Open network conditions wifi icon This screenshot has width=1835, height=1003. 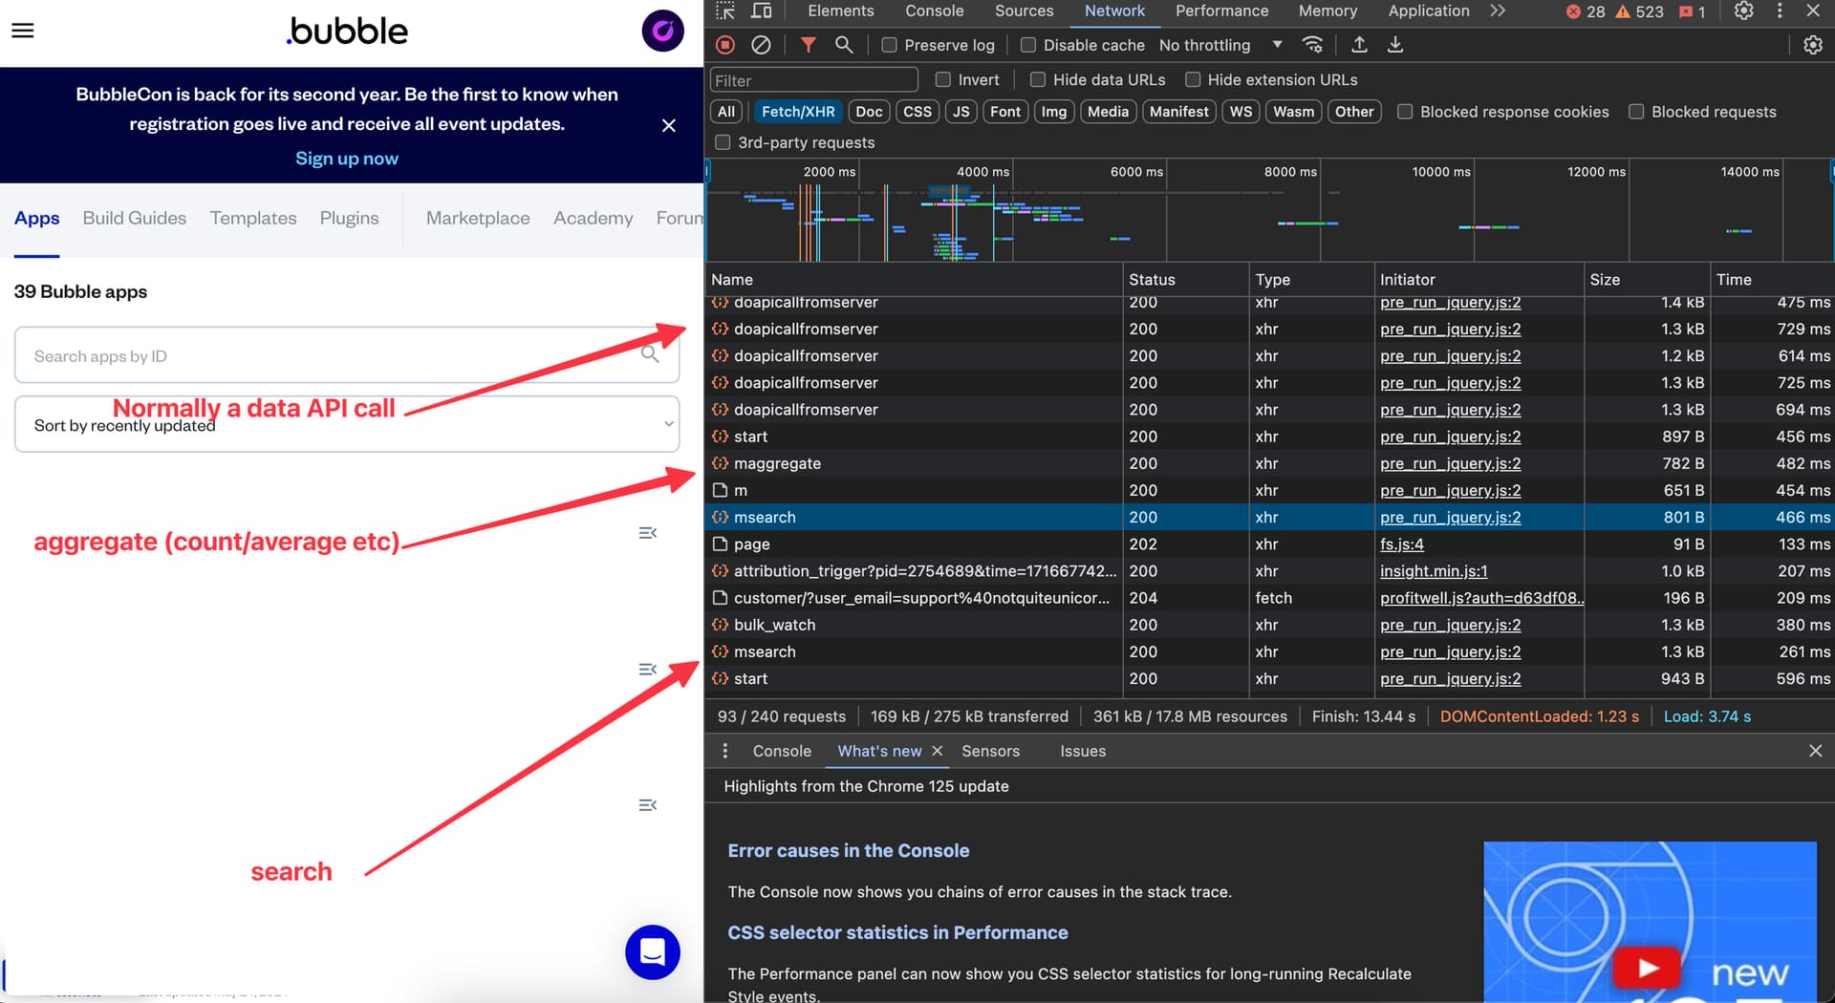(x=1313, y=45)
